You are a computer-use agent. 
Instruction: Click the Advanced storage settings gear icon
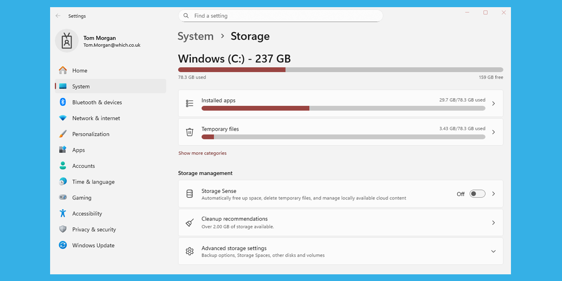point(189,251)
